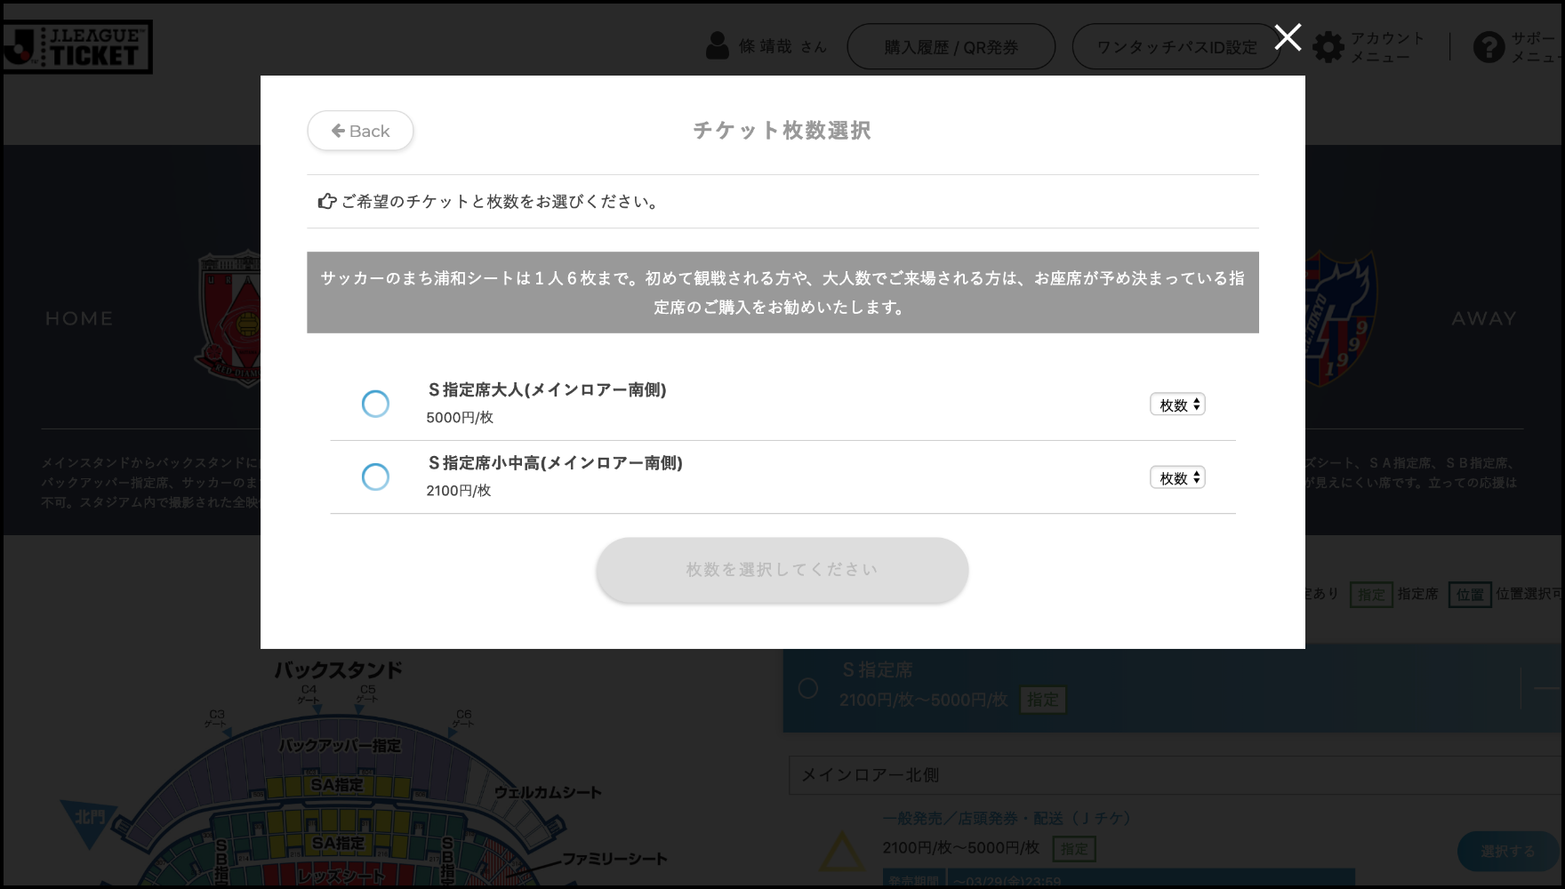This screenshot has width=1565, height=889.
Task: Click the 枚数を選択してください submit button
Action: [x=782, y=570]
